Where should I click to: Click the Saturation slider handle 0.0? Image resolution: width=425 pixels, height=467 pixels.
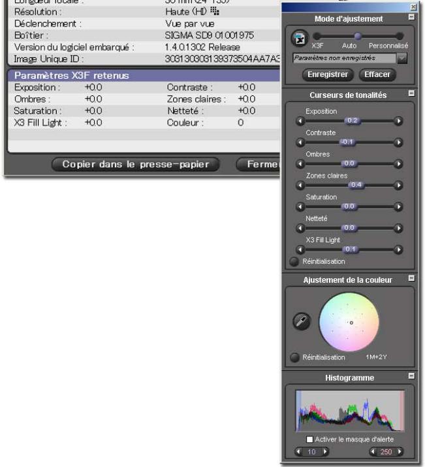pos(349,206)
